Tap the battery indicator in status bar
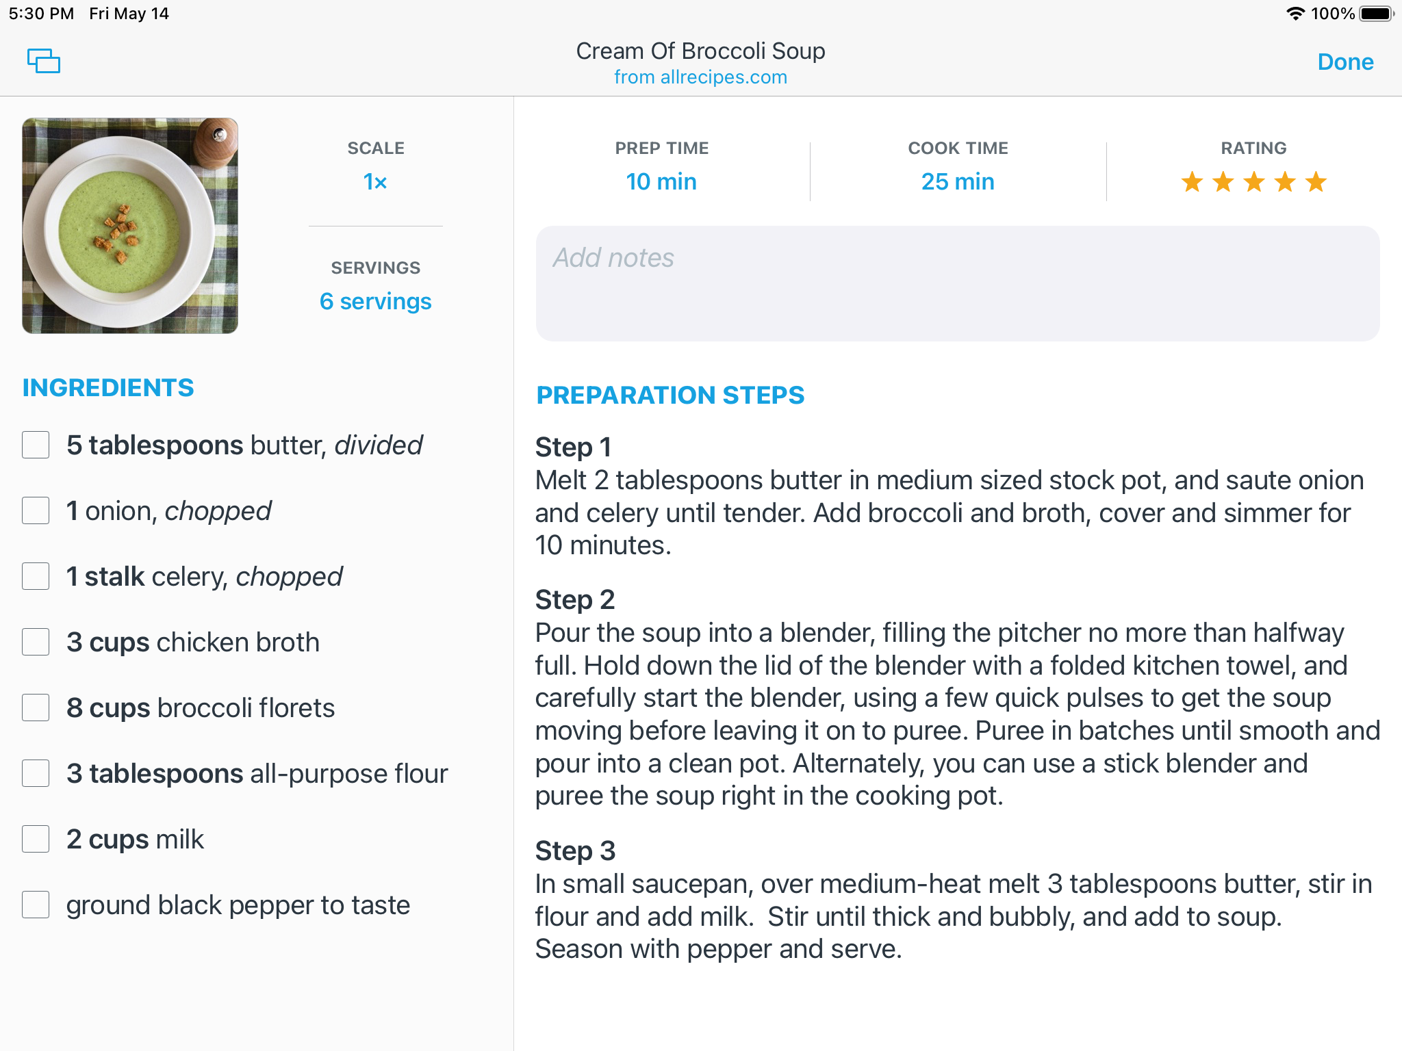Image resolution: width=1402 pixels, height=1051 pixels. click(1377, 14)
